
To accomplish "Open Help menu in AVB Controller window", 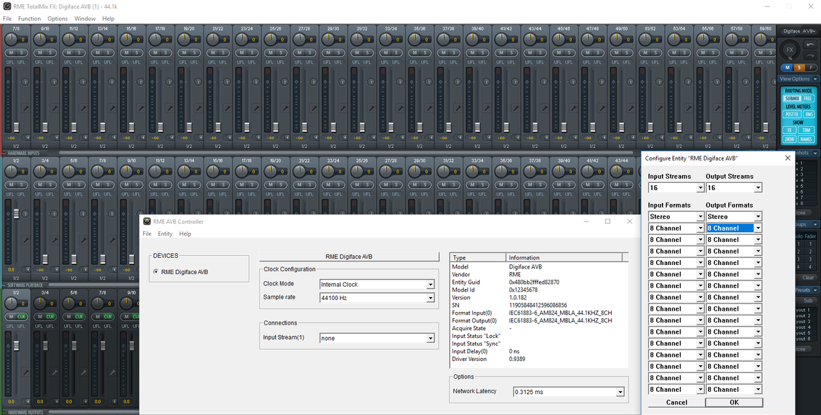I will (x=185, y=234).
